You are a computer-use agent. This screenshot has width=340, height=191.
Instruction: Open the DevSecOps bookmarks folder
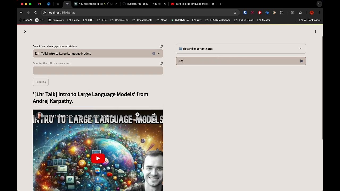coord(119,20)
